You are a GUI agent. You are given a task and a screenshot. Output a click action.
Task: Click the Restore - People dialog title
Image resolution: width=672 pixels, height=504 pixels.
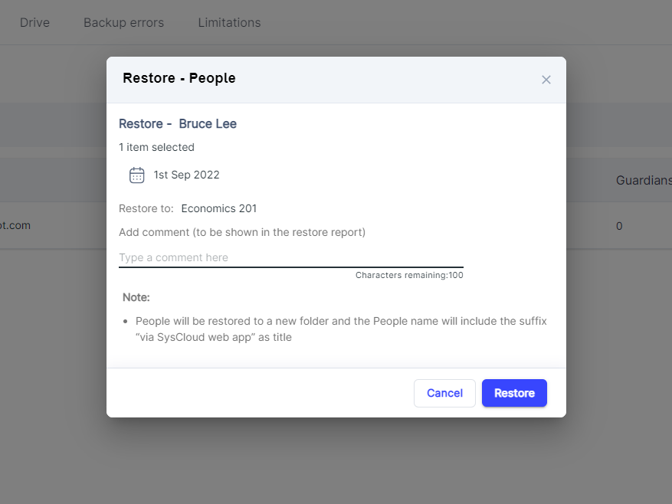[179, 78]
